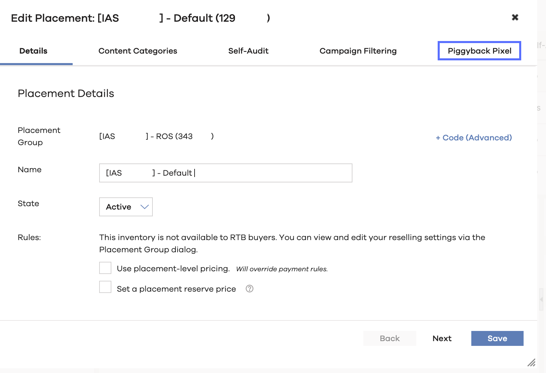Open the Content Categories tab
This screenshot has height=373, width=546.
pos(138,51)
